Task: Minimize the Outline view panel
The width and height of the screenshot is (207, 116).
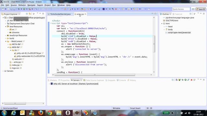Action: click(201, 14)
